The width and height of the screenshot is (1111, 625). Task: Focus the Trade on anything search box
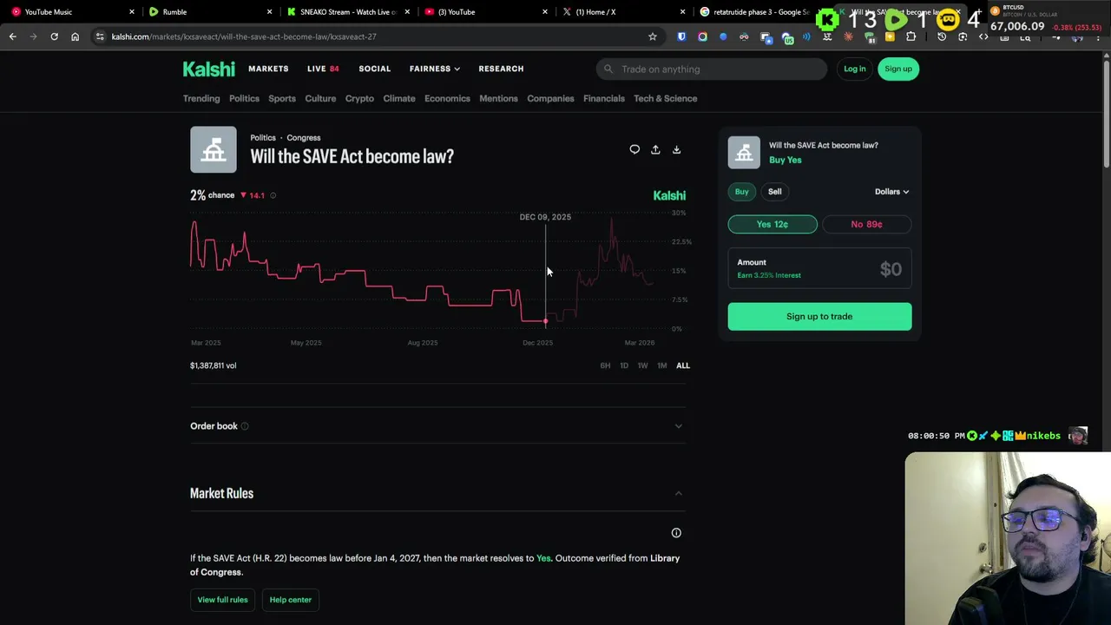point(712,69)
